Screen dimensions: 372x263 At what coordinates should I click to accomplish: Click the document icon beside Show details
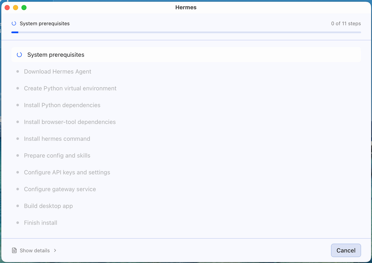pyautogui.click(x=14, y=250)
